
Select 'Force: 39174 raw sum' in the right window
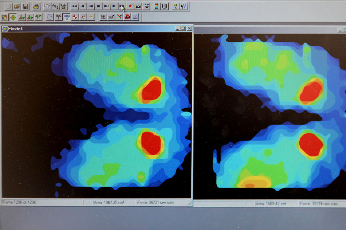(319, 204)
